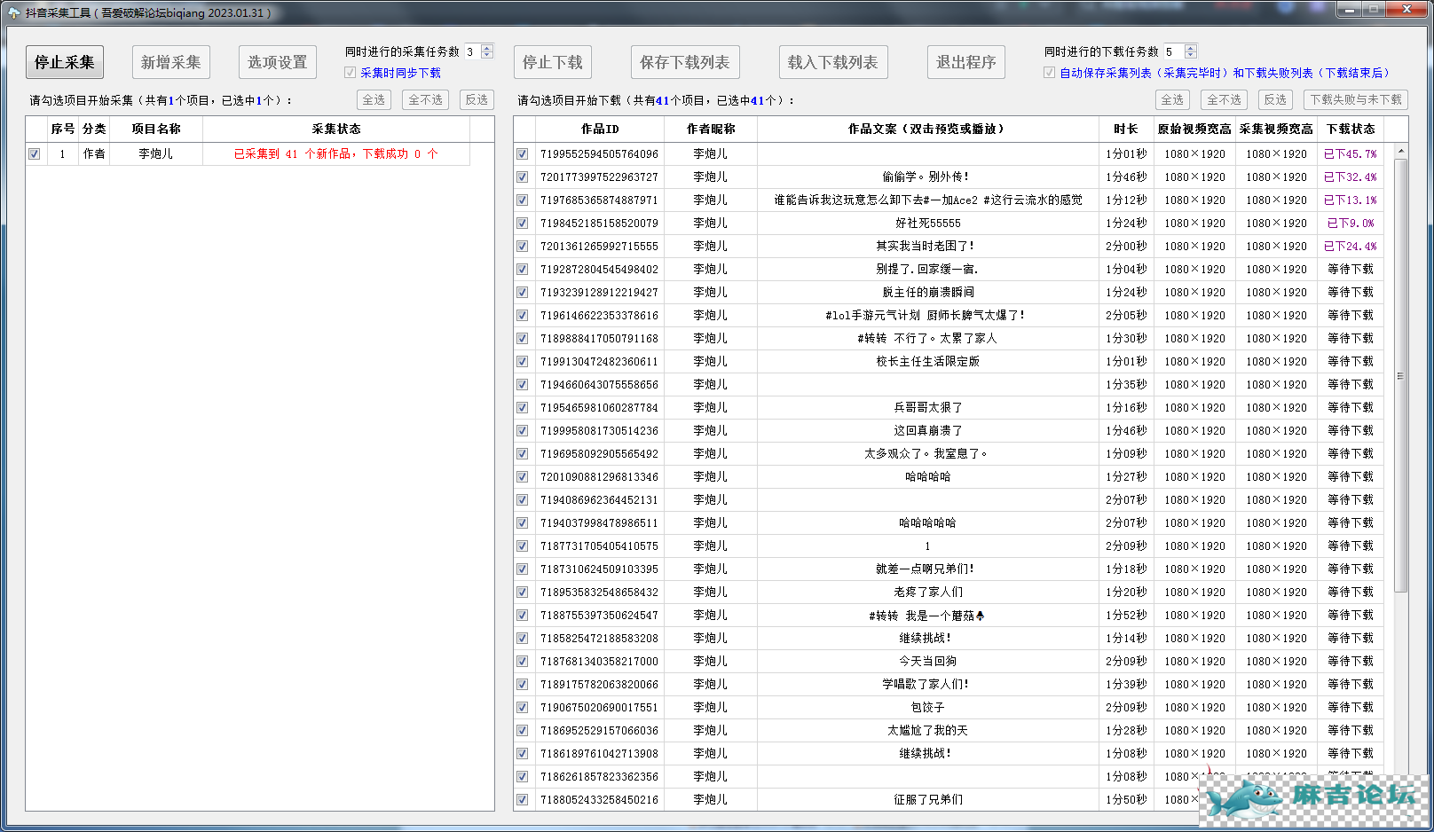Screen dimensions: 1434x832
Task: Click the 采集状态 column header
Action: pyautogui.click(x=336, y=129)
